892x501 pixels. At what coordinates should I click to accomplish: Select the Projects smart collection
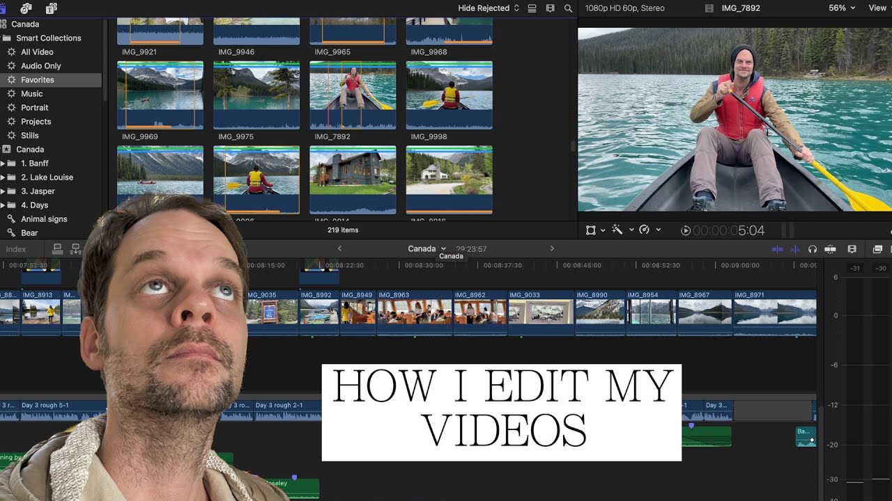point(36,122)
